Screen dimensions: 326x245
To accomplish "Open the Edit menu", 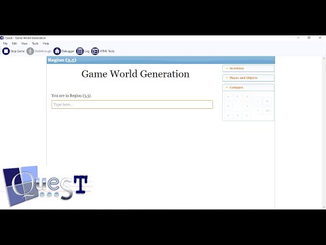I will click(14, 44).
